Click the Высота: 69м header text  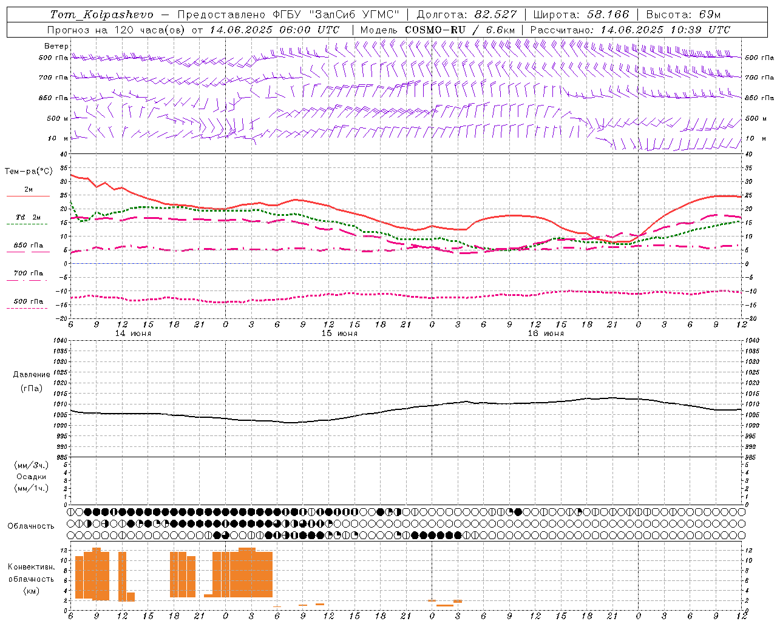(684, 15)
